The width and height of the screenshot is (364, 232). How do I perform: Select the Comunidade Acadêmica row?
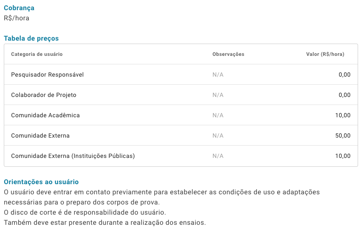[x=181, y=115]
